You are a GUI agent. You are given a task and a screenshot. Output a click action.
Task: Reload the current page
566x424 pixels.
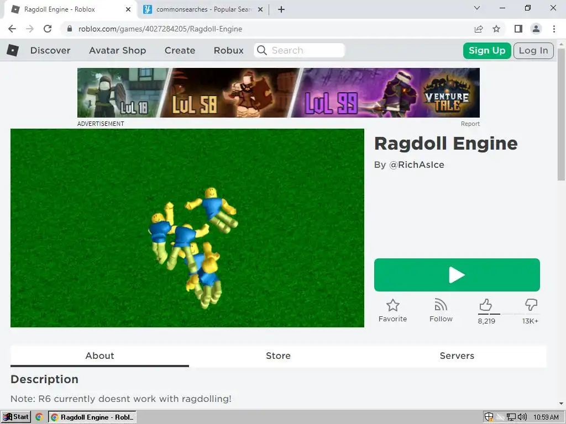(x=48, y=29)
